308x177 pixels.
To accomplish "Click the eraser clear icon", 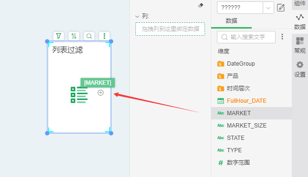I will (x=201, y=5).
